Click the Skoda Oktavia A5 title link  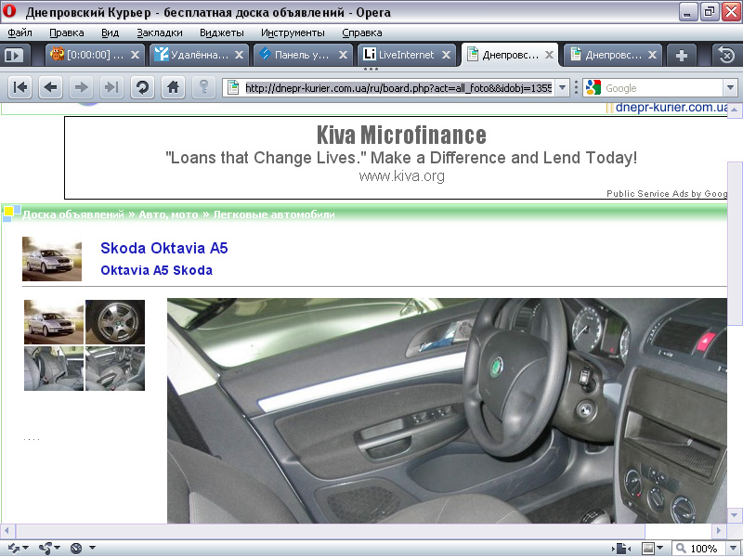(x=163, y=249)
